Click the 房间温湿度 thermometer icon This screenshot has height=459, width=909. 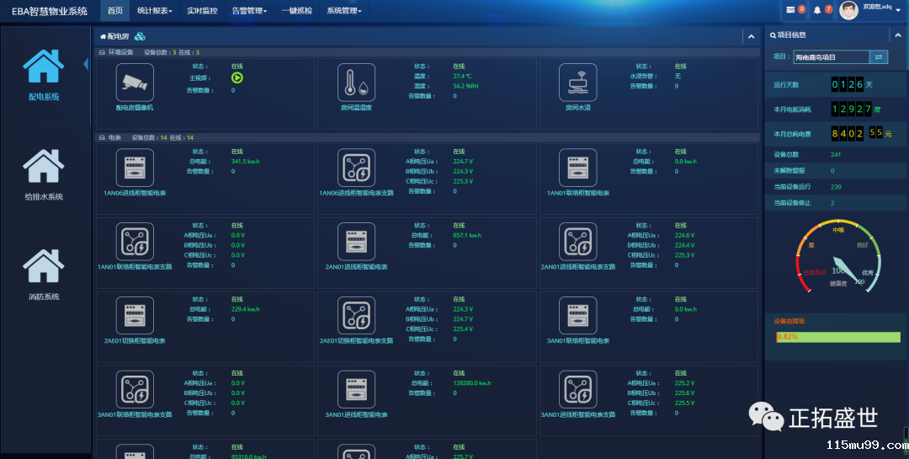[357, 83]
